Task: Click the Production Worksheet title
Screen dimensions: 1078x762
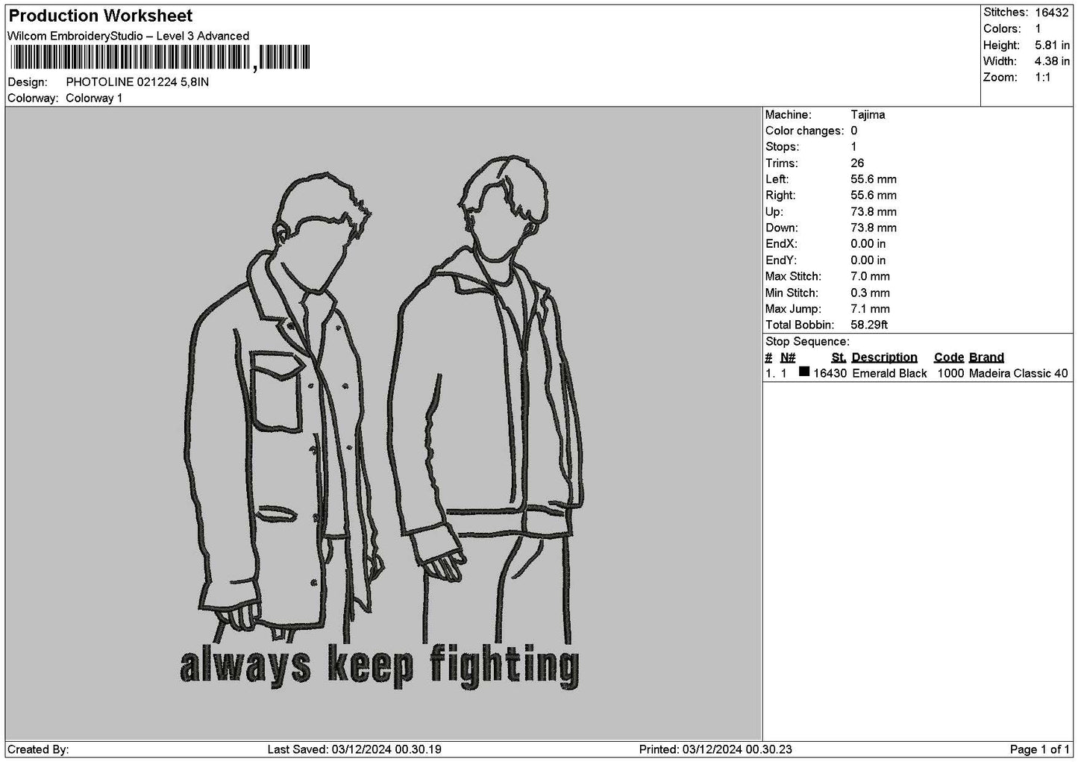Action: click(x=100, y=16)
